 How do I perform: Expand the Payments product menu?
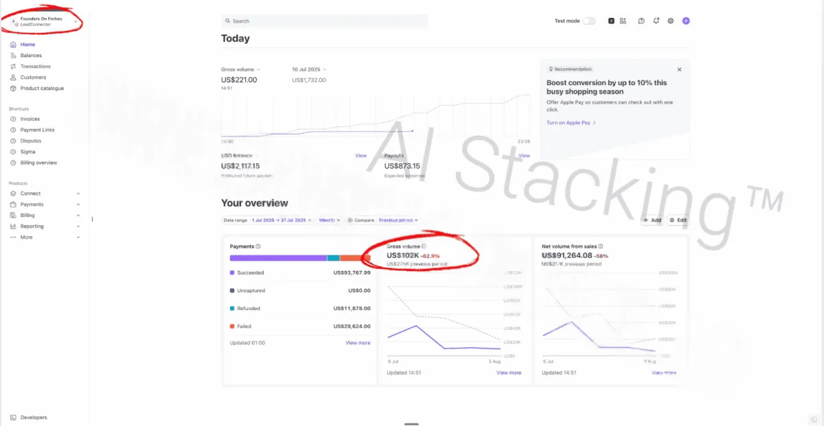coord(45,204)
